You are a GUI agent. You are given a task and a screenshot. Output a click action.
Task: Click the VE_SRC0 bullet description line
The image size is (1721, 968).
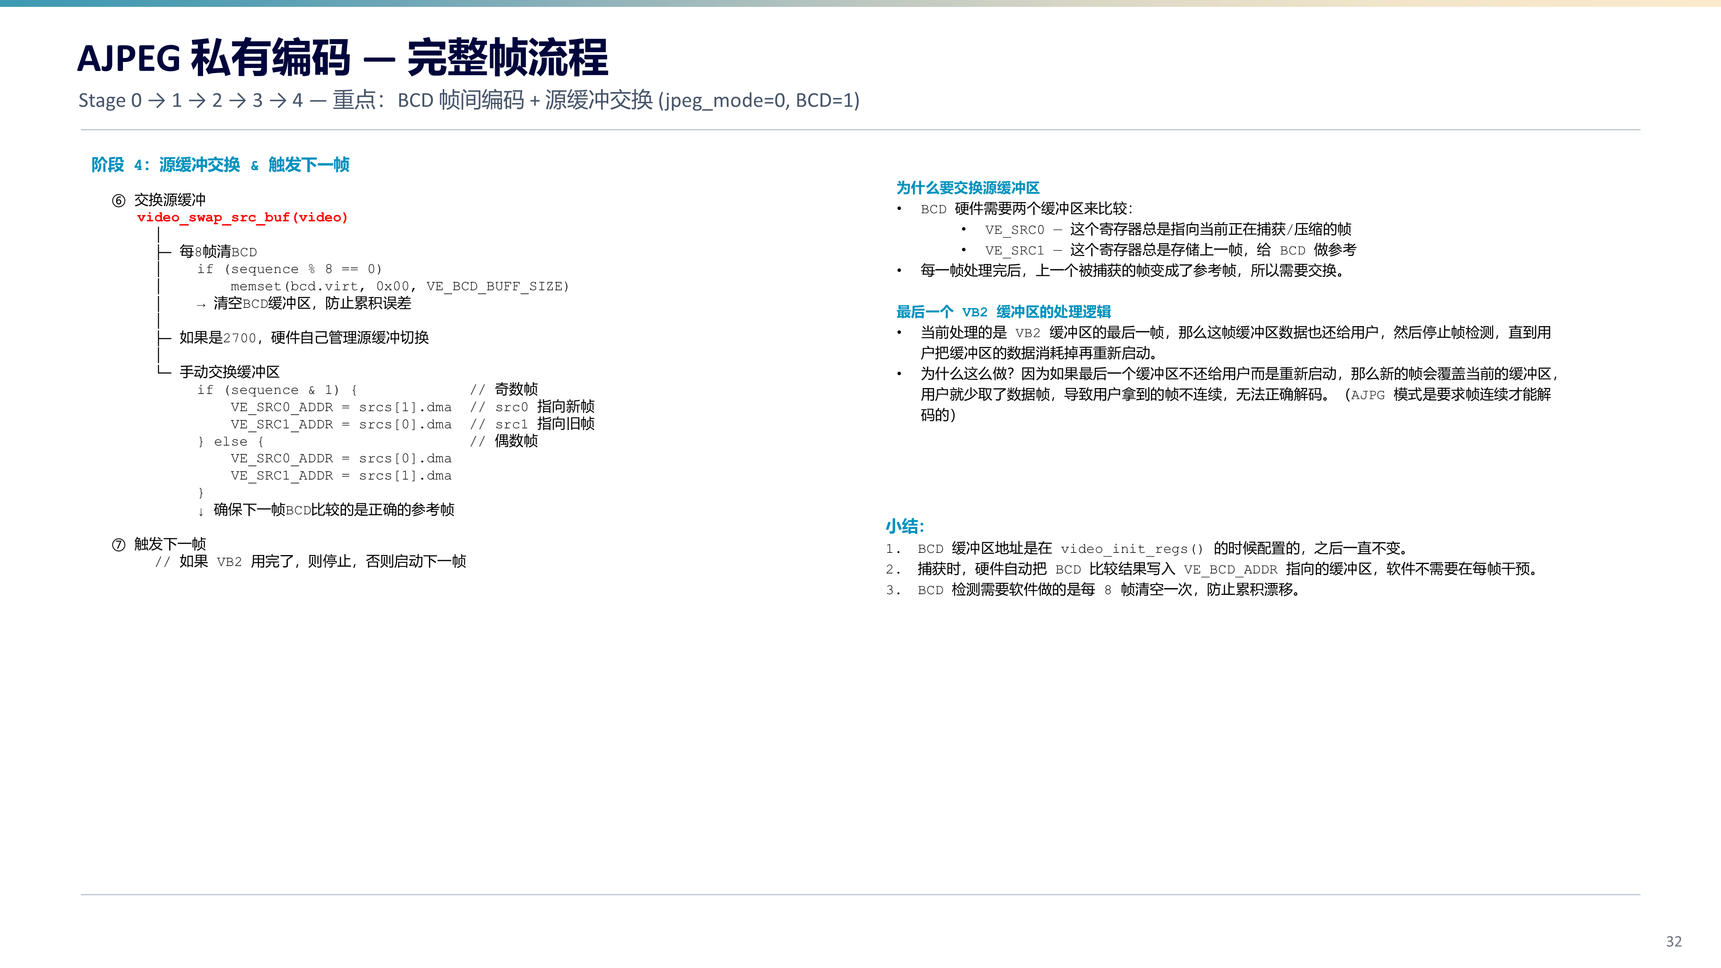tap(1168, 229)
